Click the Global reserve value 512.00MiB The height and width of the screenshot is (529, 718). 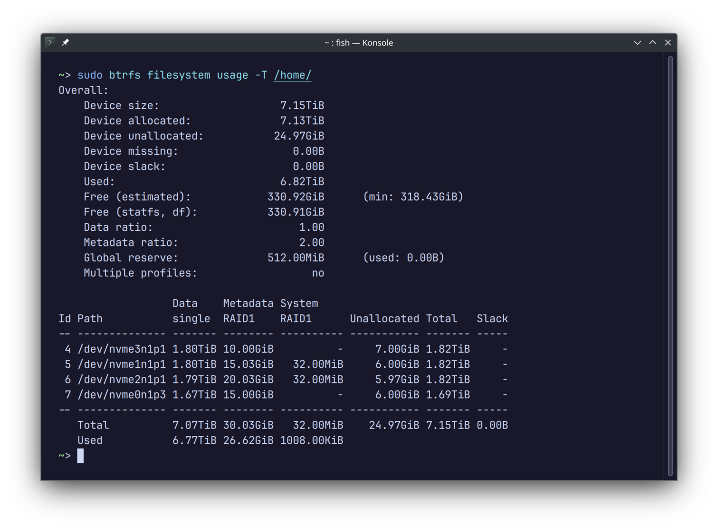(296, 257)
